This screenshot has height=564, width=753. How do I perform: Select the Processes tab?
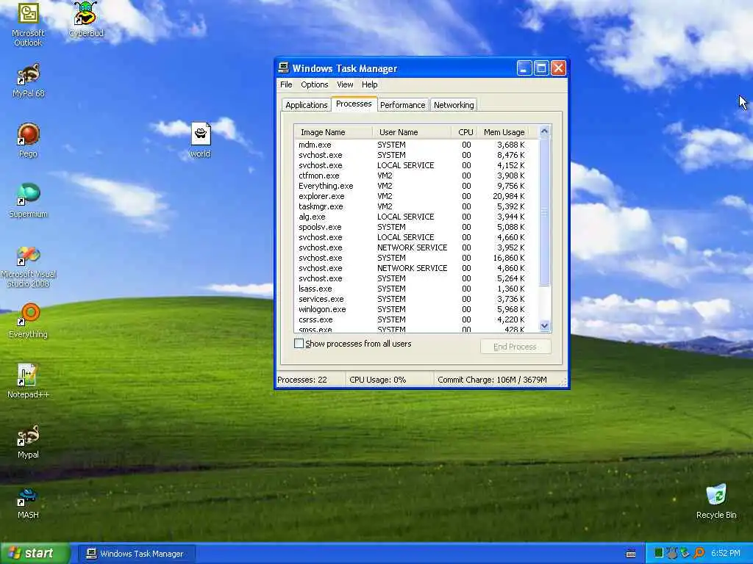click(x=354, y=104)
